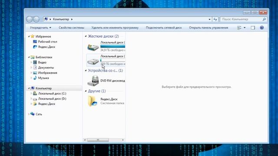Click the file pane scroll right arrow
Image resolution: width=278 pixels, height=156 pixels.
[x=123, y=140]
